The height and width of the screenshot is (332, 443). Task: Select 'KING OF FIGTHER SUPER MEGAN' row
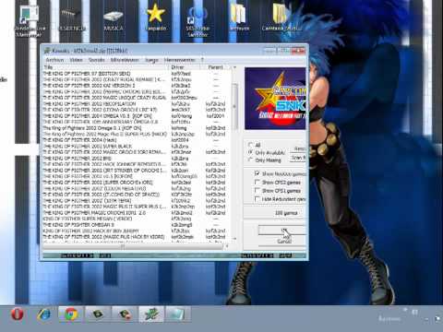click(136, 219)
